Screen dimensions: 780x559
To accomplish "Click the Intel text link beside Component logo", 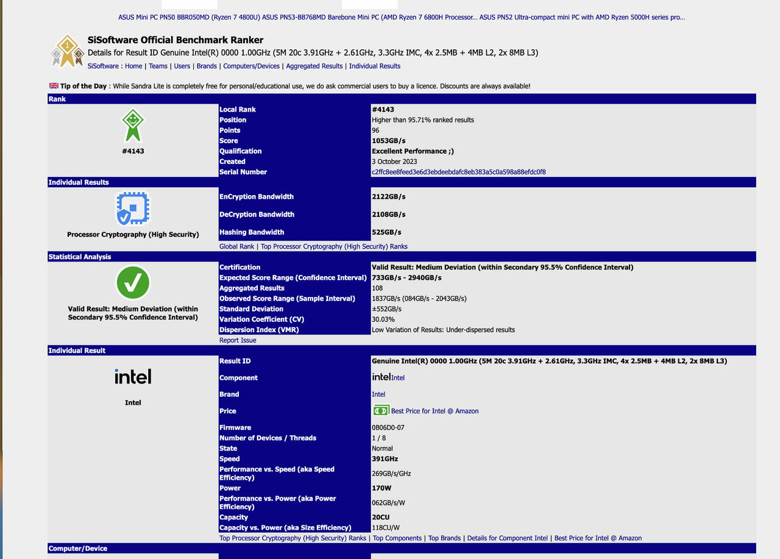I will pyautogui.click(x=398, y=378).
